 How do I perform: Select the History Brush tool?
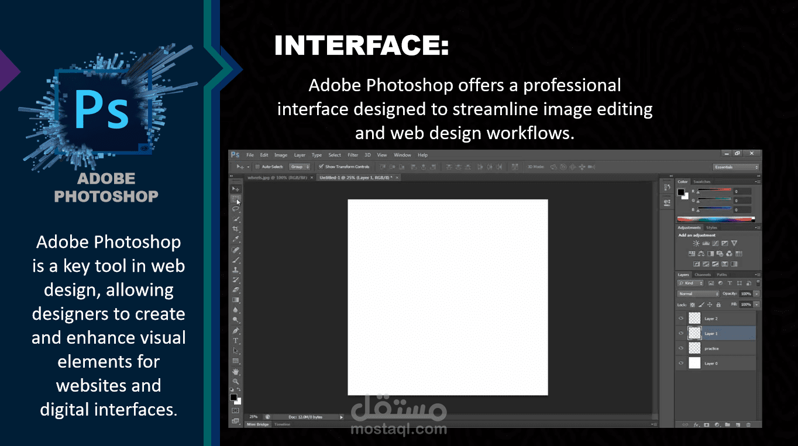235,279
